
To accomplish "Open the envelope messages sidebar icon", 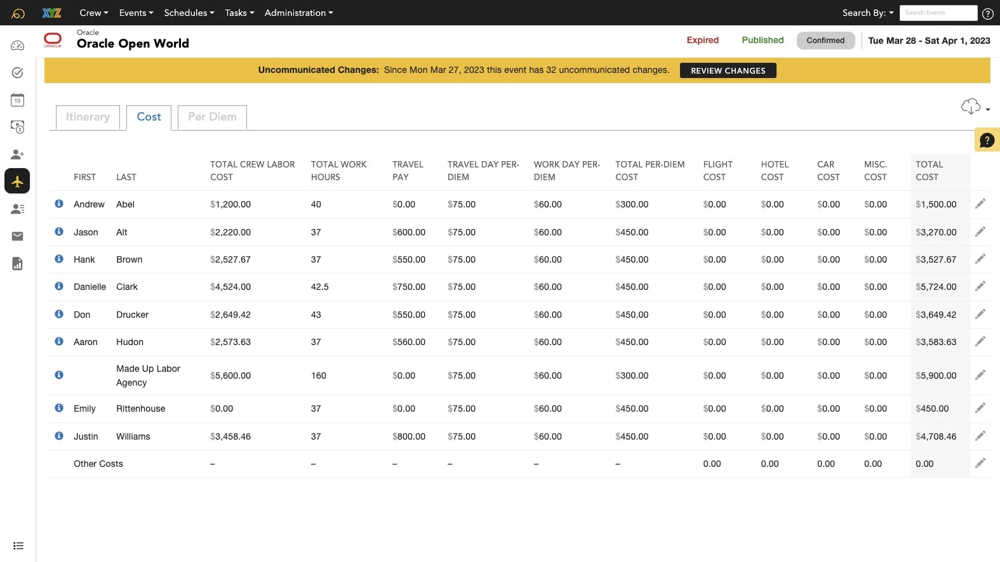I will (18, 236).
